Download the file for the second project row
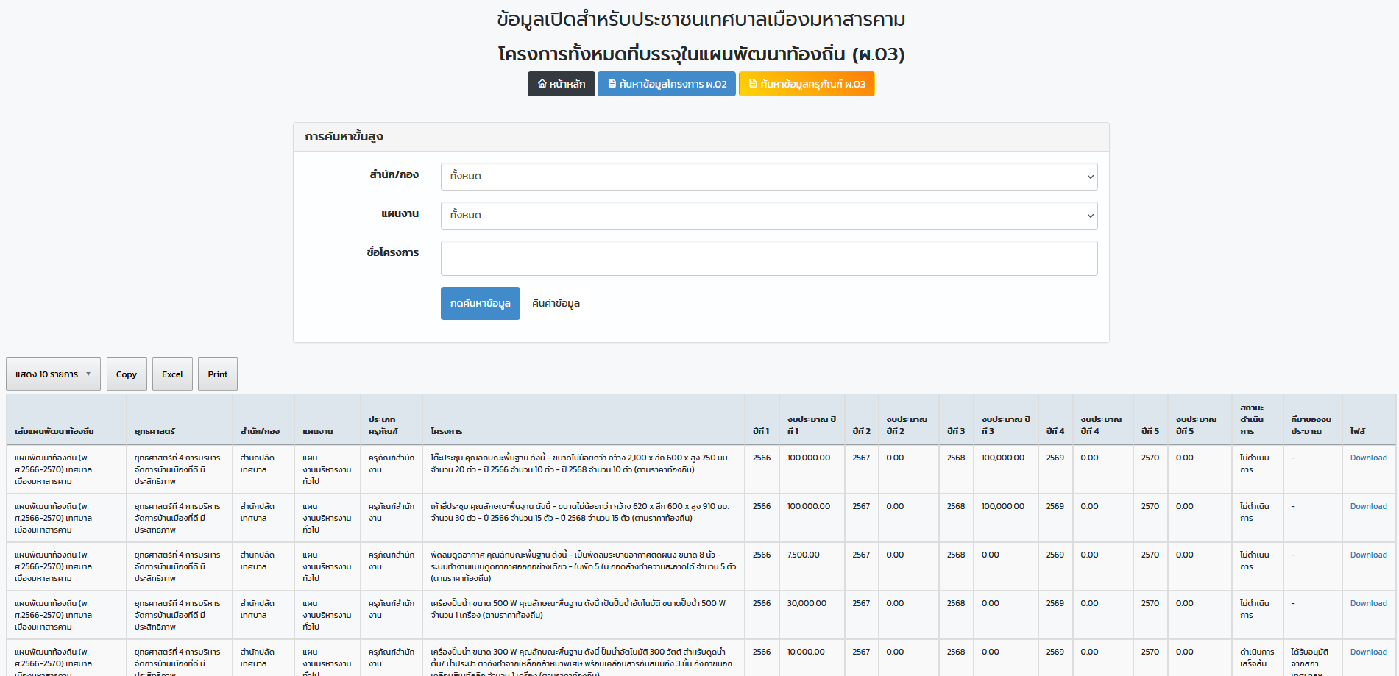Viewport: 1399px width, 676px height. (1367, 505)
